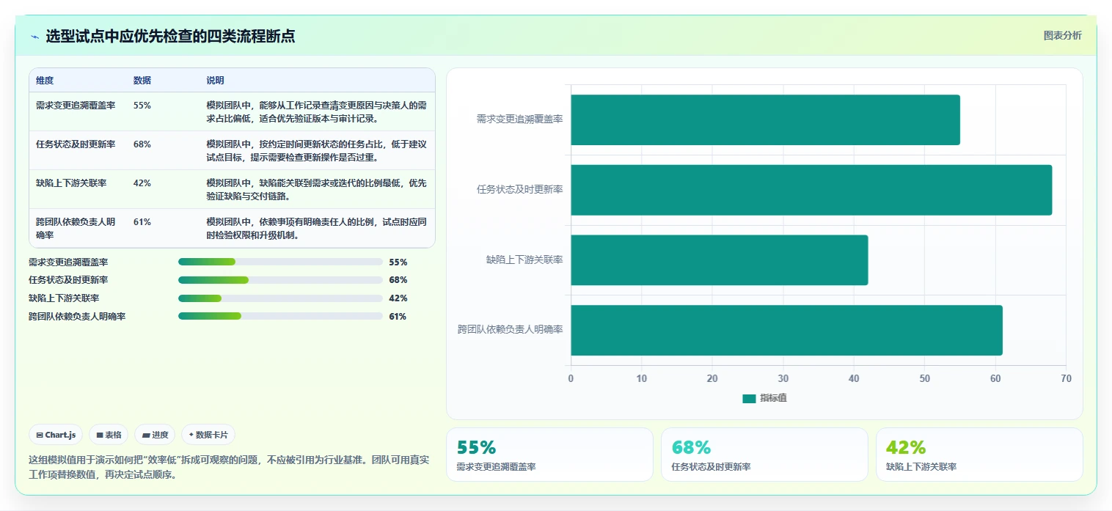Click the 数据卡片 tag chip
Screen dimensions: 1112x511
click(x=208, y=435)
